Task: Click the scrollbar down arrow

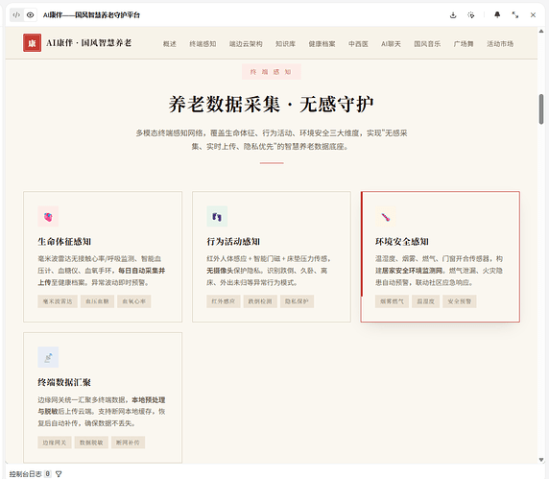Action: coord(541,460)
